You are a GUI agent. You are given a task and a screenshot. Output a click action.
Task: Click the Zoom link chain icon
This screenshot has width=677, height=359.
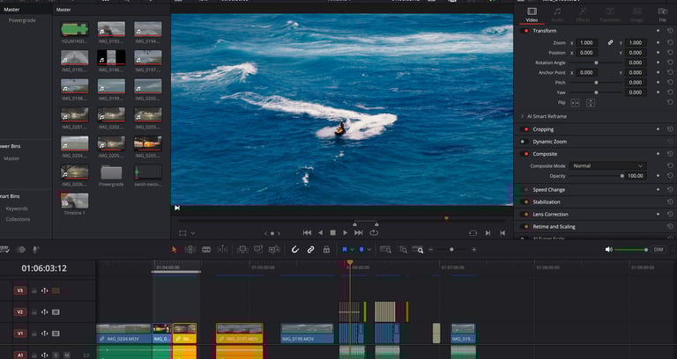pos(610,42)
